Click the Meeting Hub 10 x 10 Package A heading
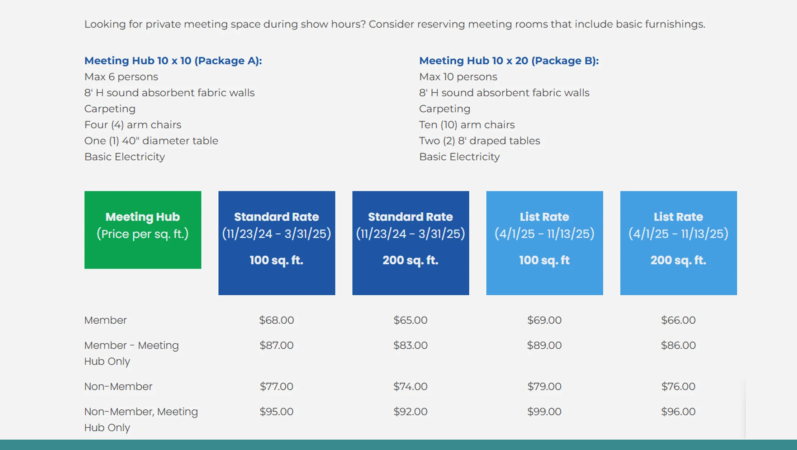Viewport: 797px width, 450px height. 173,61
